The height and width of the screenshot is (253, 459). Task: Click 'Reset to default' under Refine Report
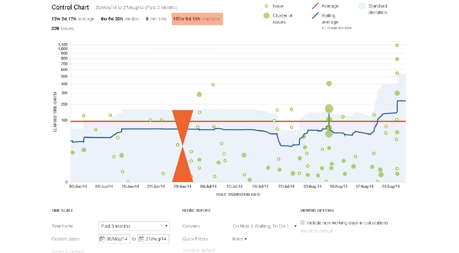tap(199, 250)
